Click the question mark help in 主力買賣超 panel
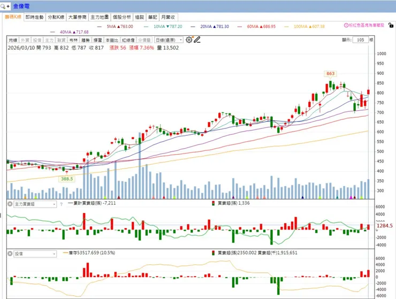The image size is (396, 299). (x=61, y=204)
